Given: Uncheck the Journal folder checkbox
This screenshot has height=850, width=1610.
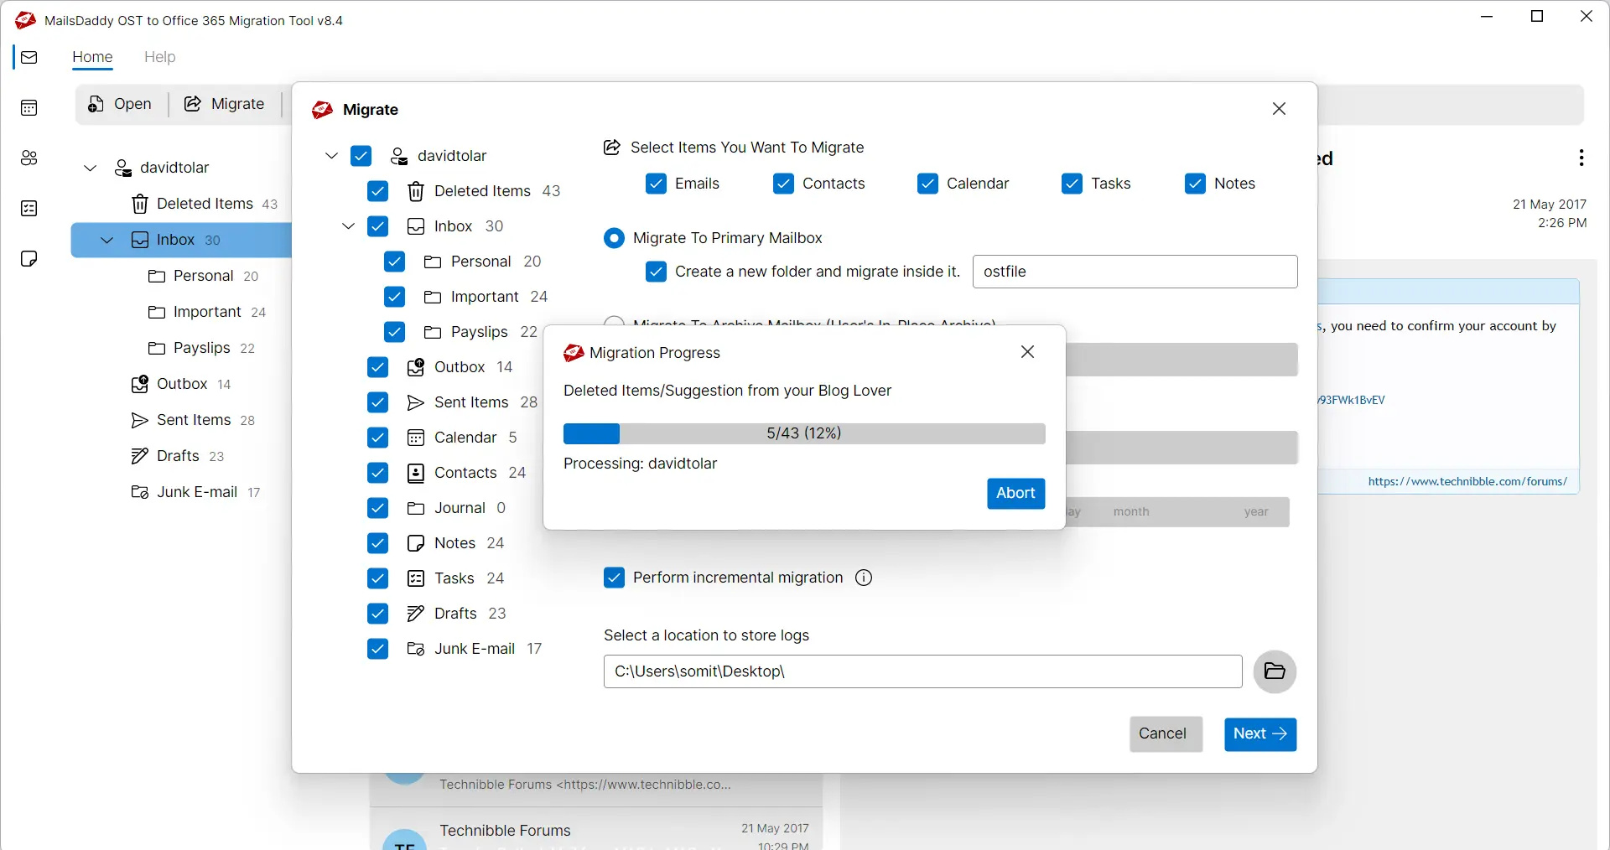Looking at the screenshot, I should tap(377, 508).
